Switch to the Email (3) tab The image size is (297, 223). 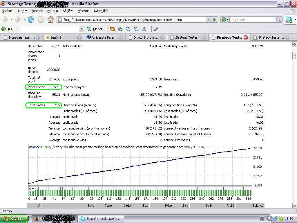click(x=60, y=37)
